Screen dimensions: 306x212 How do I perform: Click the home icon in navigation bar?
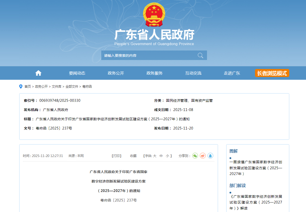tap(38, 73)
